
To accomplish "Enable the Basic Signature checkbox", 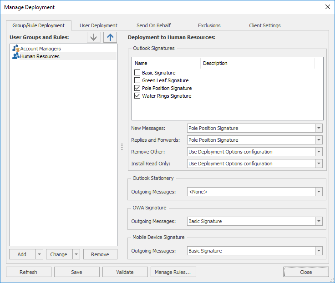I will pyautogui.click(x=137, y=73).
